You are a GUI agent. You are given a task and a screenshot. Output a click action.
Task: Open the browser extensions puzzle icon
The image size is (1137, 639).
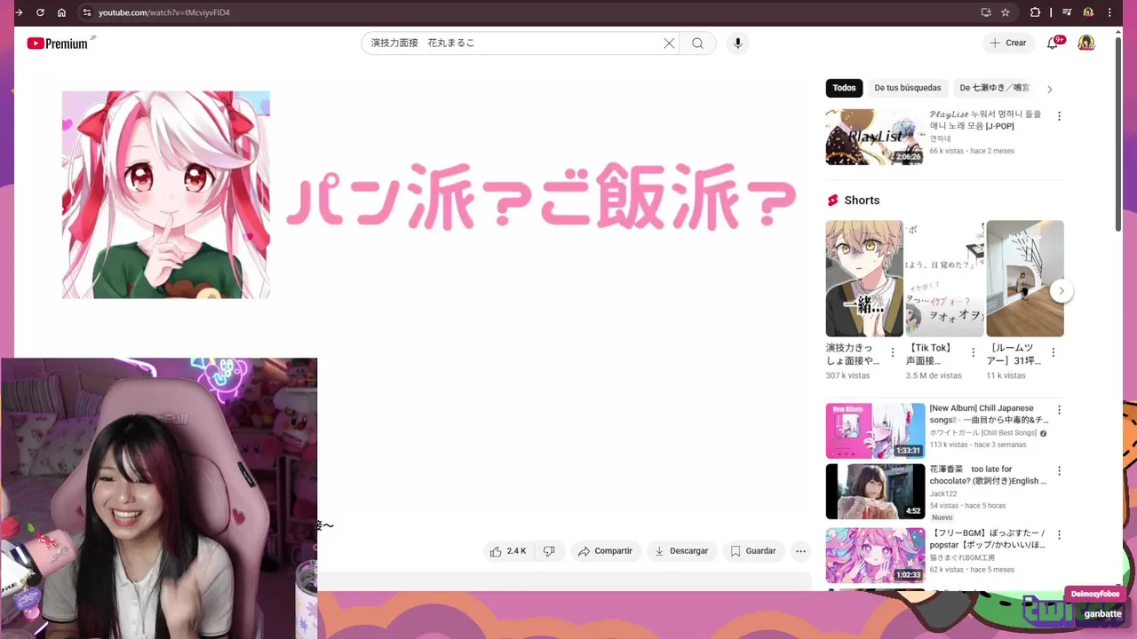point(1035,12)
